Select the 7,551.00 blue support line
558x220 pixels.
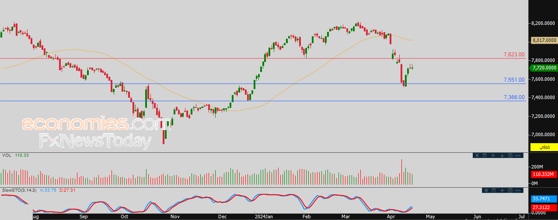click(262, 84)
